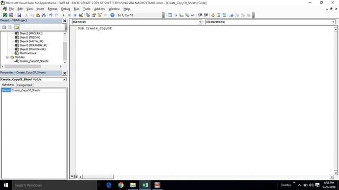339x190 pixels.
Task: Click the Quick Info icon
Action: click(x=181, y=15)
